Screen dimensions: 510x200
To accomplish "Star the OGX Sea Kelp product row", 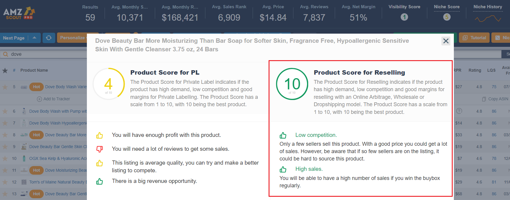I will [5, 158].
